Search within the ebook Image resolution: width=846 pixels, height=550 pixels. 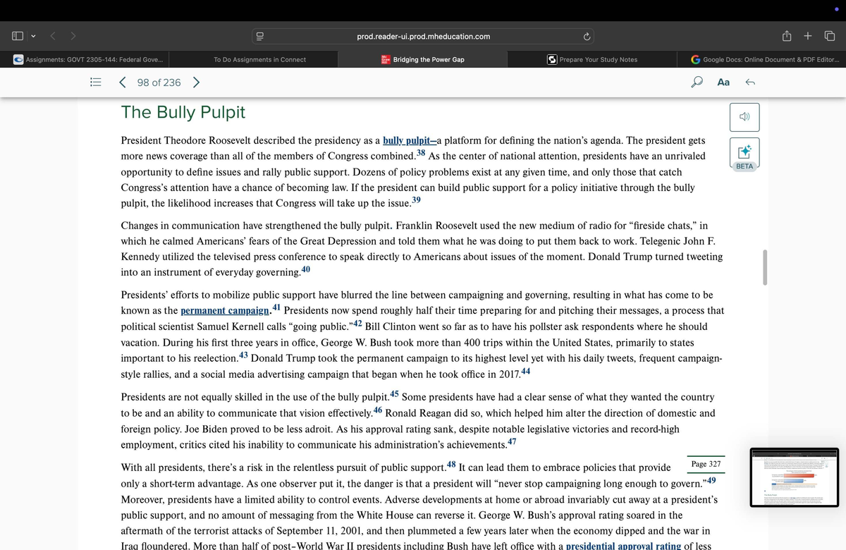coord(697,82)
